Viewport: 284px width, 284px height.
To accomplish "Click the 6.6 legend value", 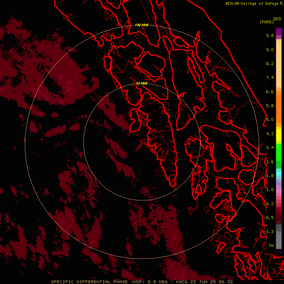I will (x=270, y=92).
